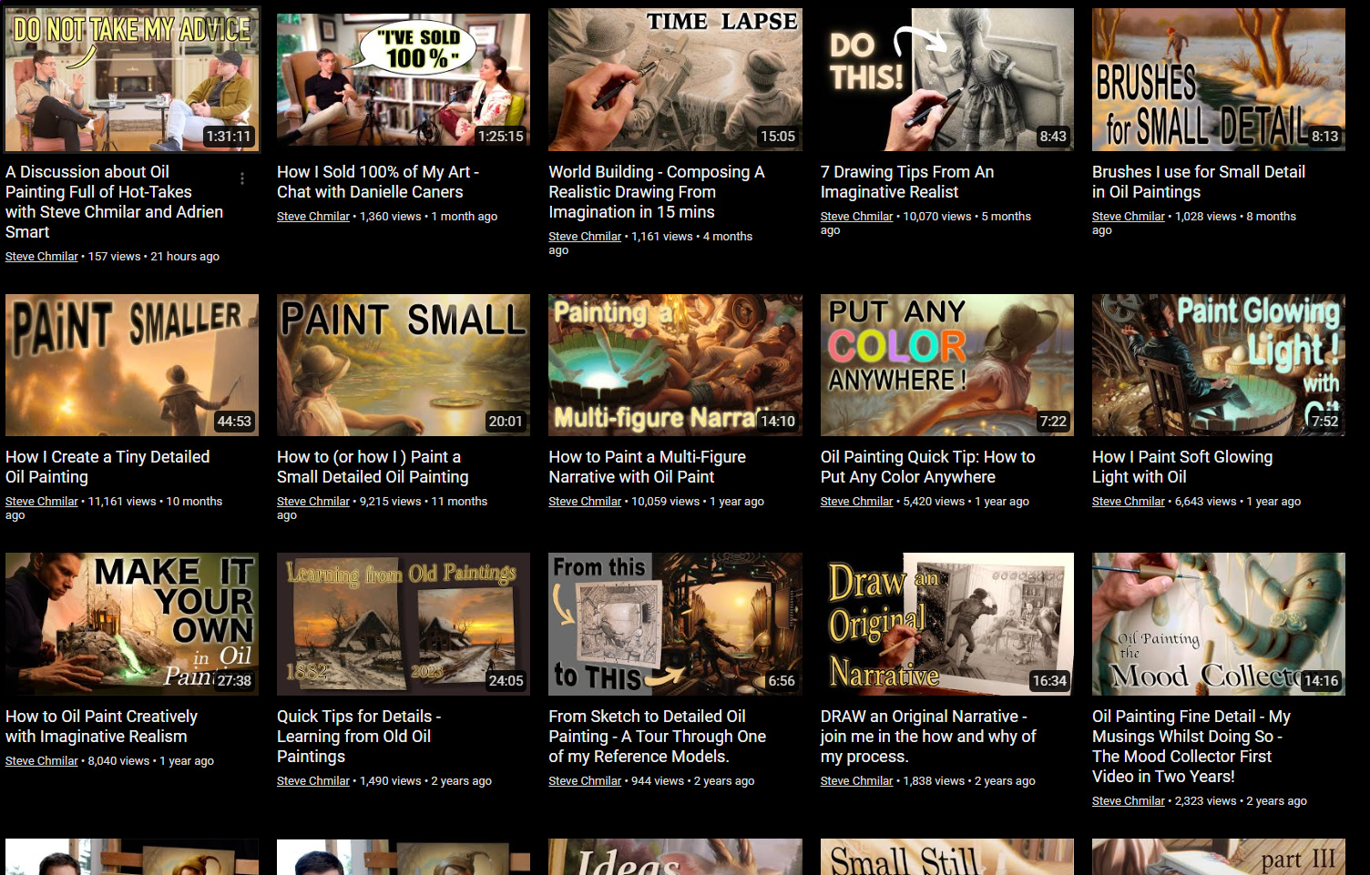Open Steve Chmilar link beside '1,838 views'
This screenshot has height=875, width=1370.
tap(857, 781)
